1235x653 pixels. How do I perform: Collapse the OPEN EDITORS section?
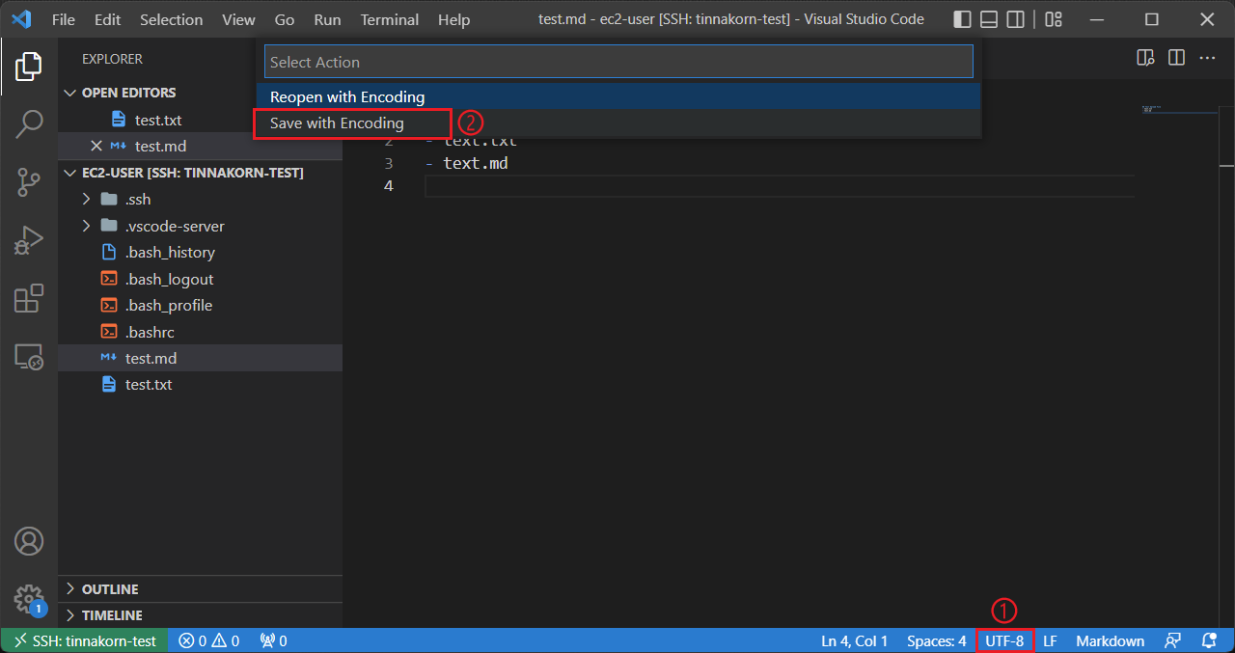click(128, 93)
